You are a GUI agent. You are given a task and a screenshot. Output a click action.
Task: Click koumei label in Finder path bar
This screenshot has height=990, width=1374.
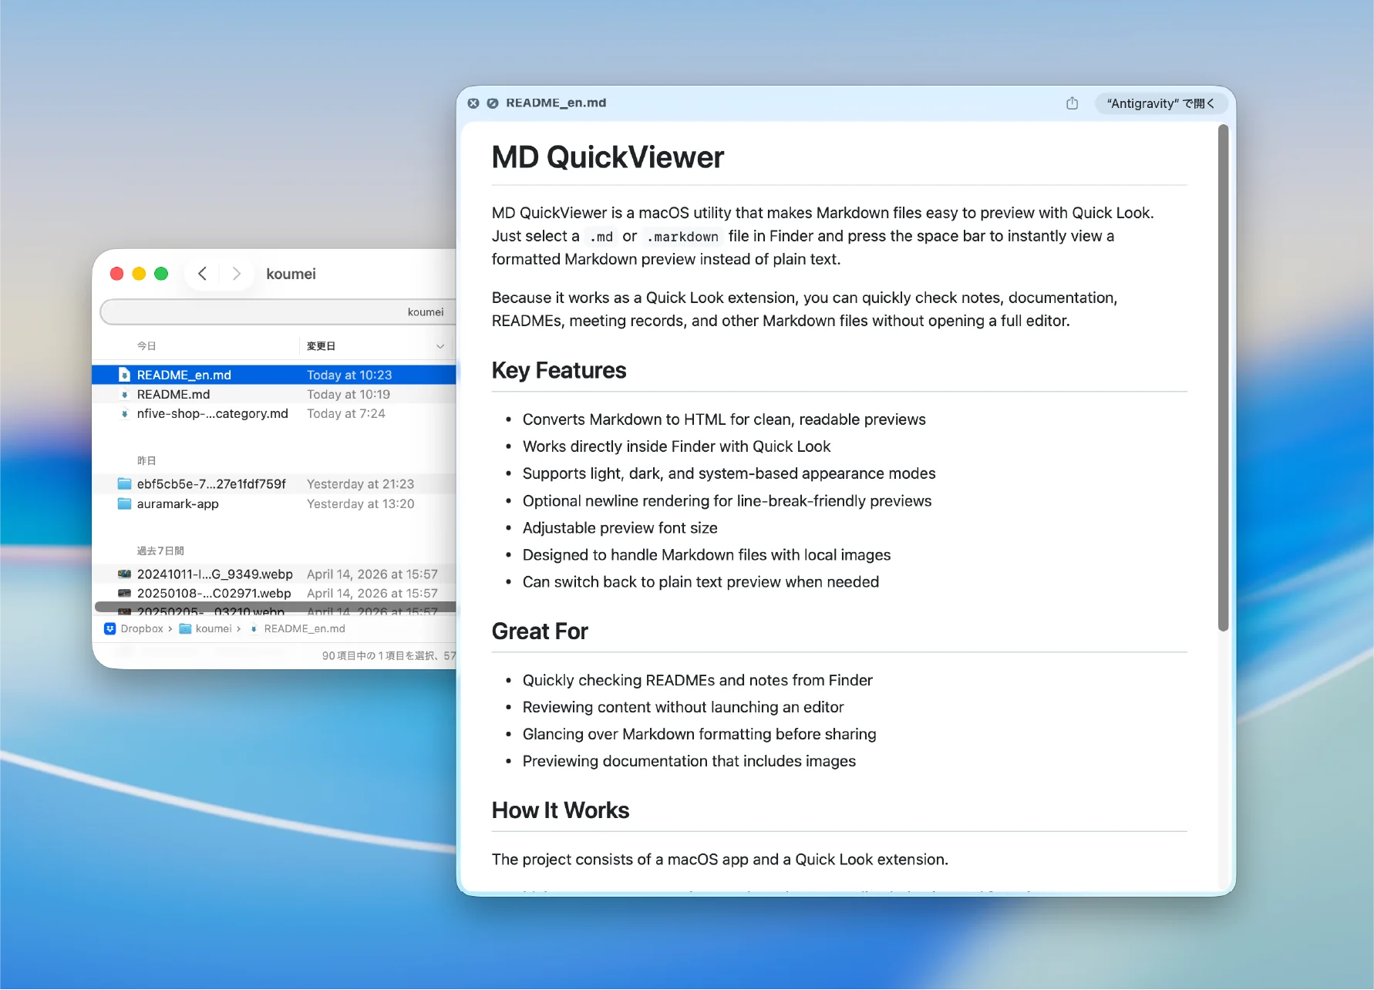[214, 629]
